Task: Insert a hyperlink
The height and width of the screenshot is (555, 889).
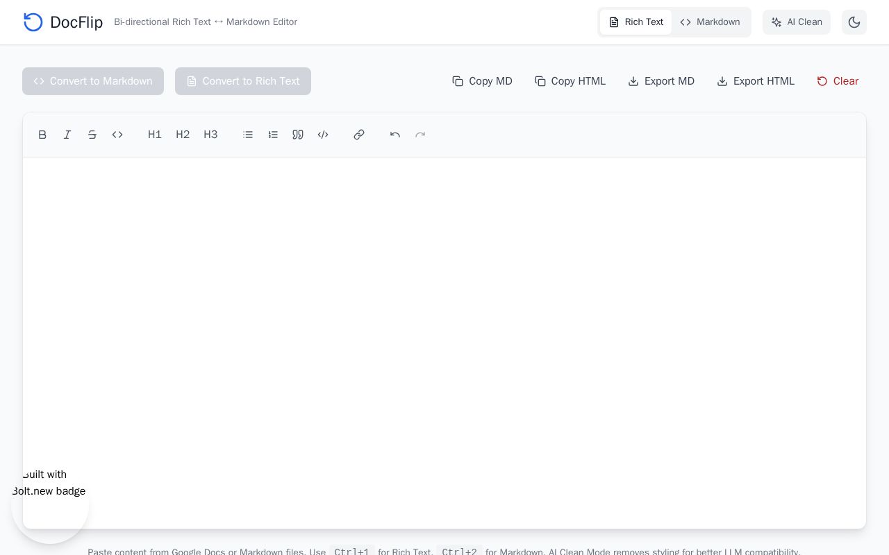Action: coord(359,135)
